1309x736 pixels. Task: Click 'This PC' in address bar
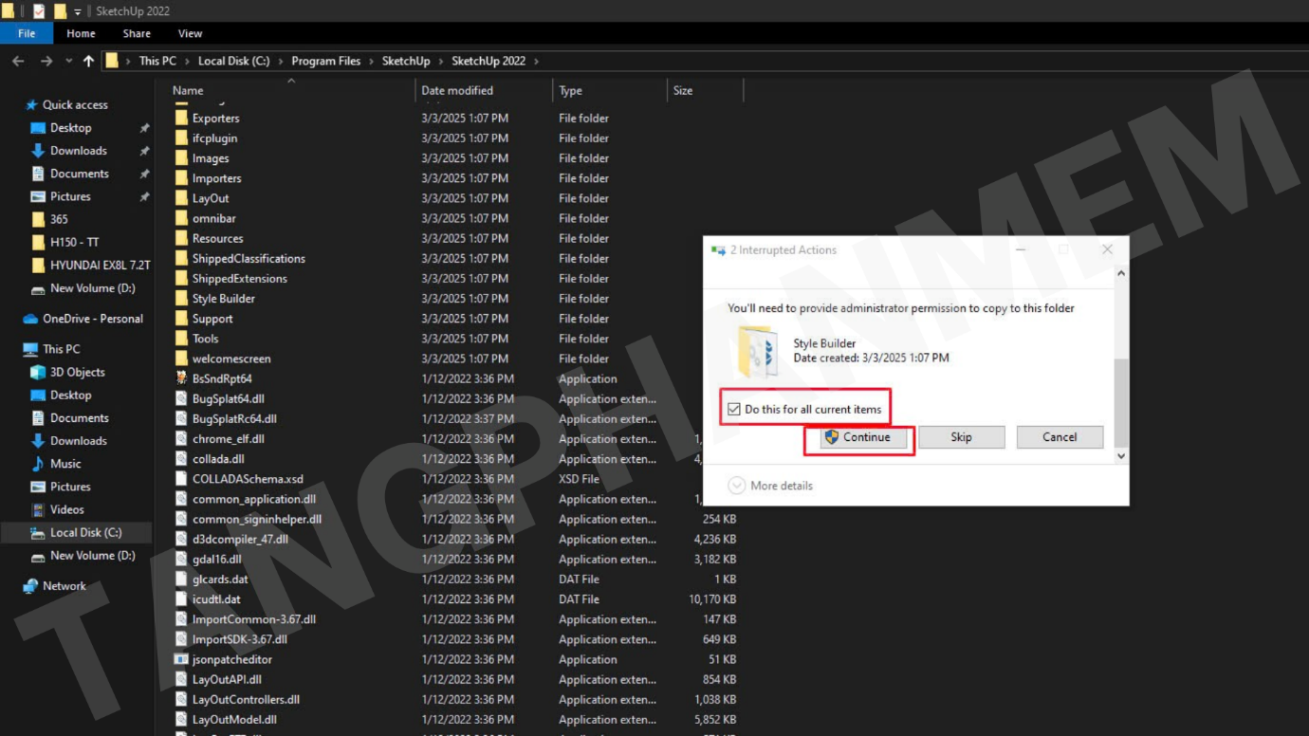click(157, 61)
